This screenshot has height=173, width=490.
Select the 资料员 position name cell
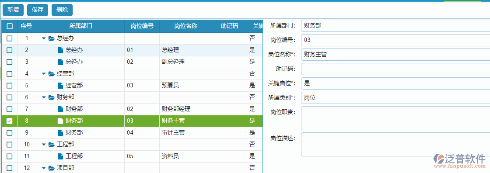185,156
